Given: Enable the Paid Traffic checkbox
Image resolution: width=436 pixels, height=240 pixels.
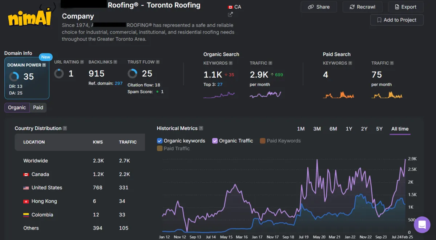Looking at the screenshot, I should [160, 149].
